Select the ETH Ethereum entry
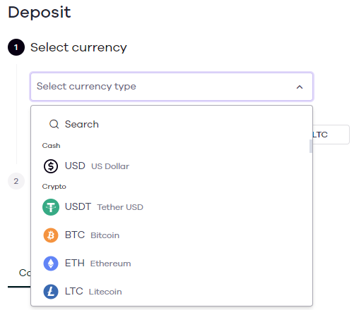Image resolution: width=354 pixels, height=310 pixels. tap(172, 263)
